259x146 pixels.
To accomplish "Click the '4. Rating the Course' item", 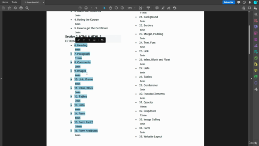I will [86, 19].
